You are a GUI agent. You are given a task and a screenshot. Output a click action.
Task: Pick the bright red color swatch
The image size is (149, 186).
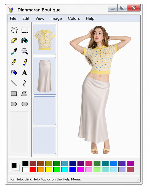(33, 170)
